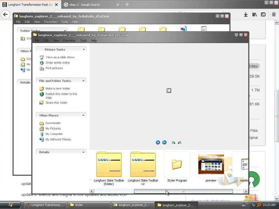Click filmstrip scroll left arrow

(x=92, y=191)
